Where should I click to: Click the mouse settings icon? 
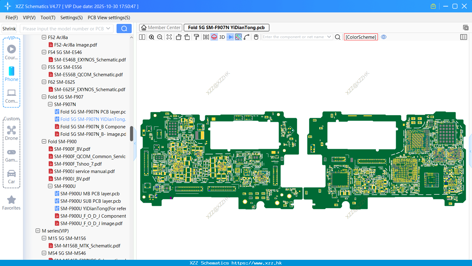[256, 37]
